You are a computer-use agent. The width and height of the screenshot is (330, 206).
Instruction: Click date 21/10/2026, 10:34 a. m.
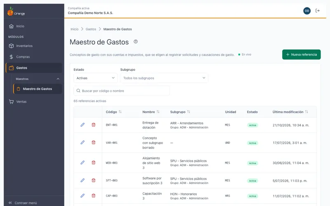(291, 125)
